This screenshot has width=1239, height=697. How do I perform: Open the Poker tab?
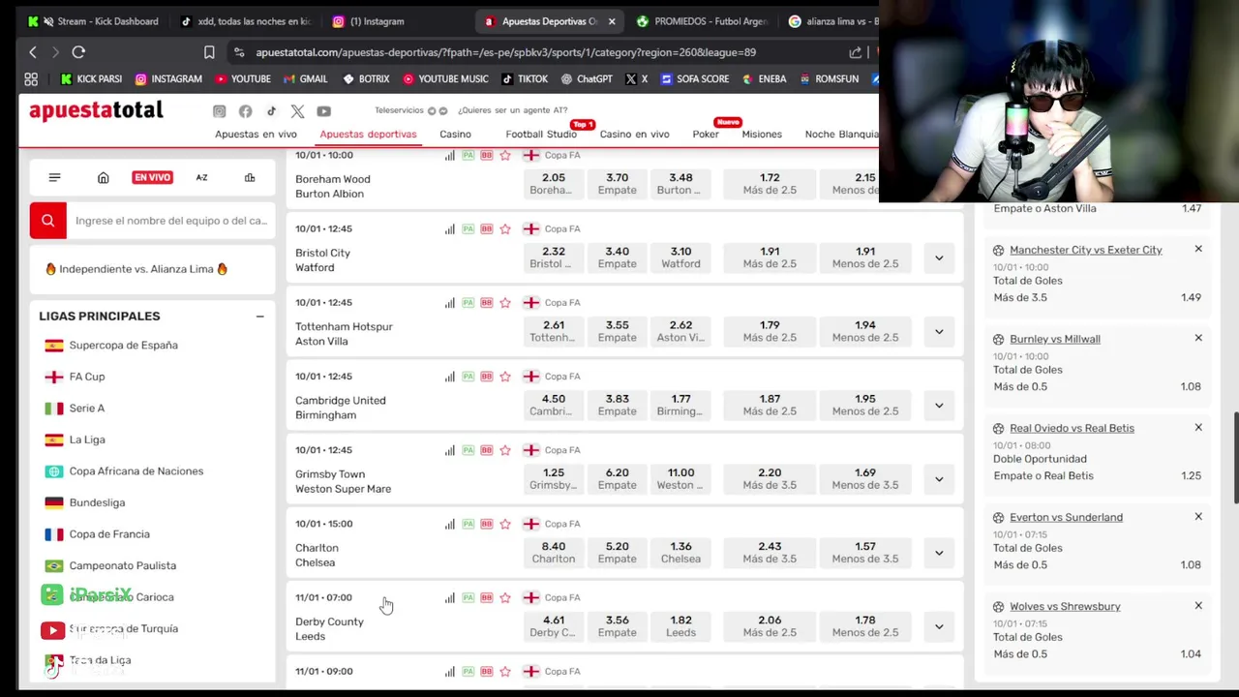(x=706, y=135)
